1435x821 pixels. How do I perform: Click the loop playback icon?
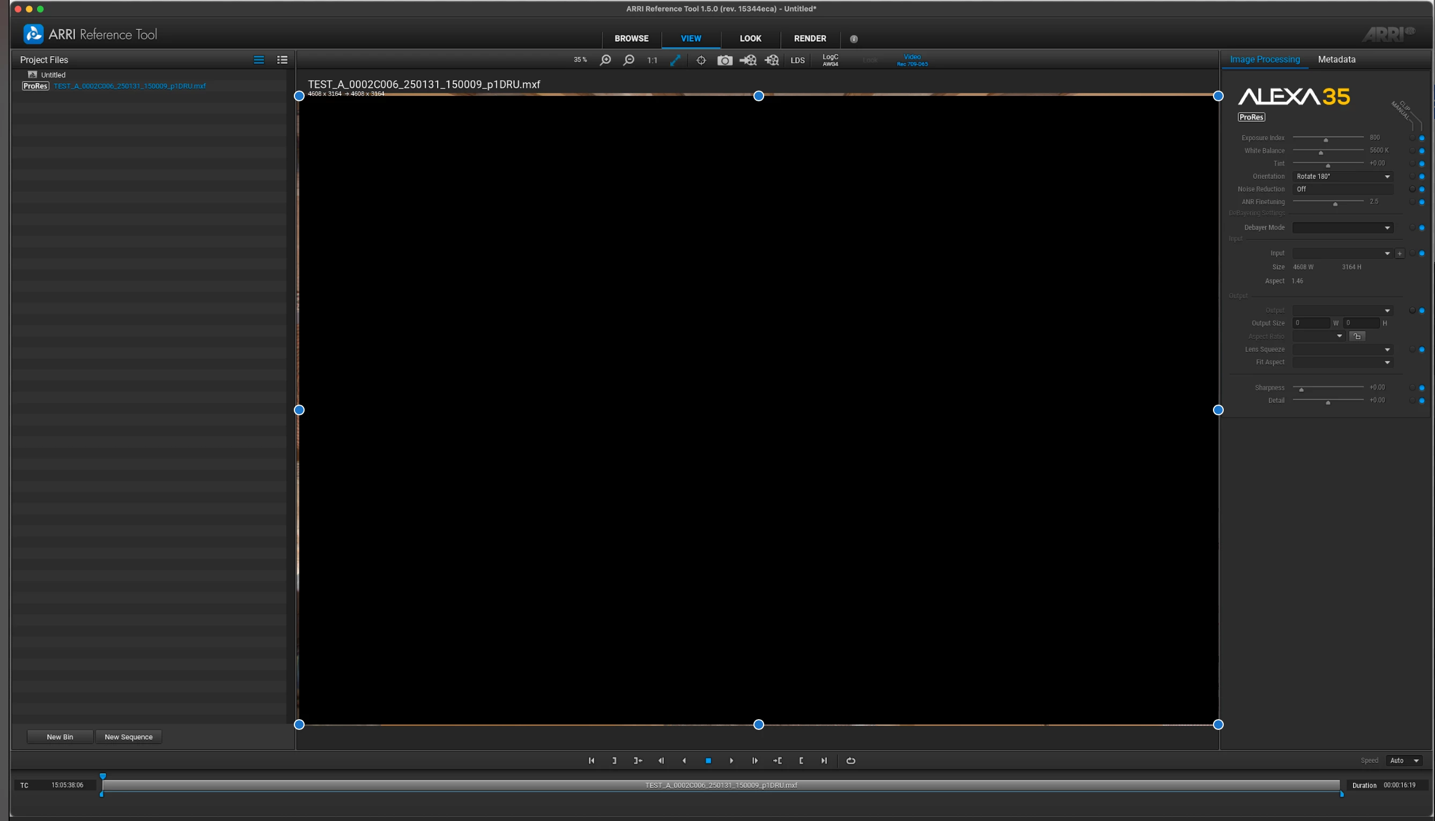point(850,760)
